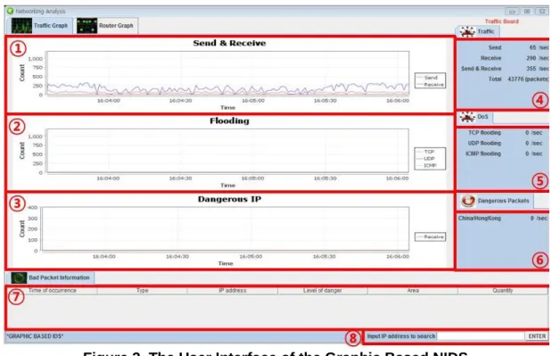Screen dimensions: 552x356
Task: Click the TCP flooding rate row
Action: click(505, 133)
